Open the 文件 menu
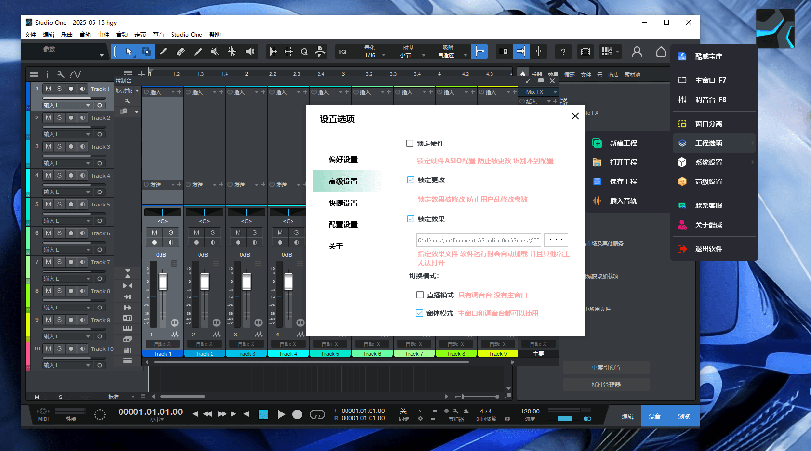811x451 pixels. (x=30, y=35)
